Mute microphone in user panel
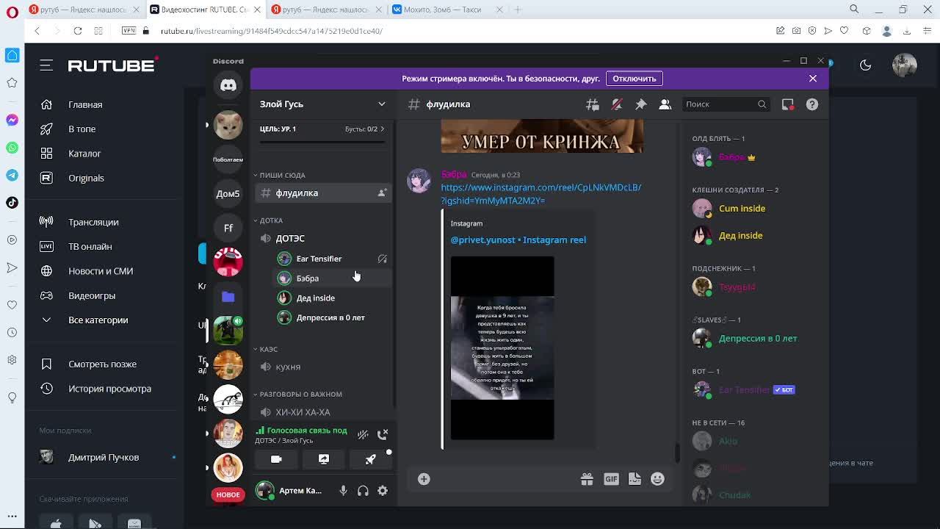 pyautogui.click(x=343, y=491)
